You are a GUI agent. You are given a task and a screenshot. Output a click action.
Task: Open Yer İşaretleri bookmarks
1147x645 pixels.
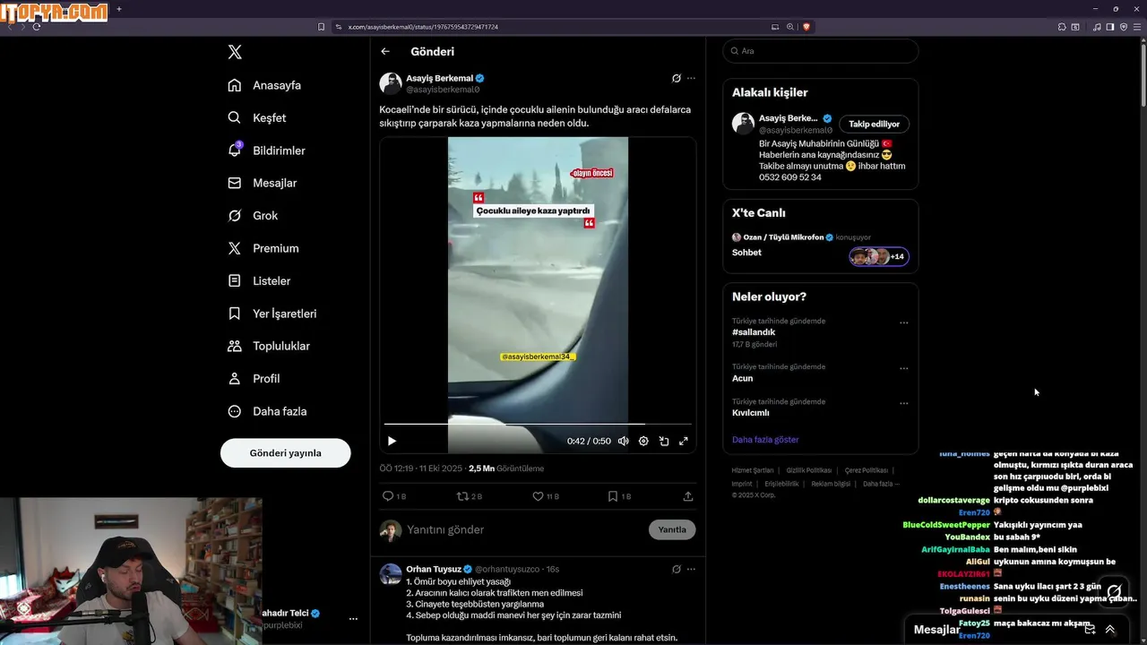click(x=272, y=314)
